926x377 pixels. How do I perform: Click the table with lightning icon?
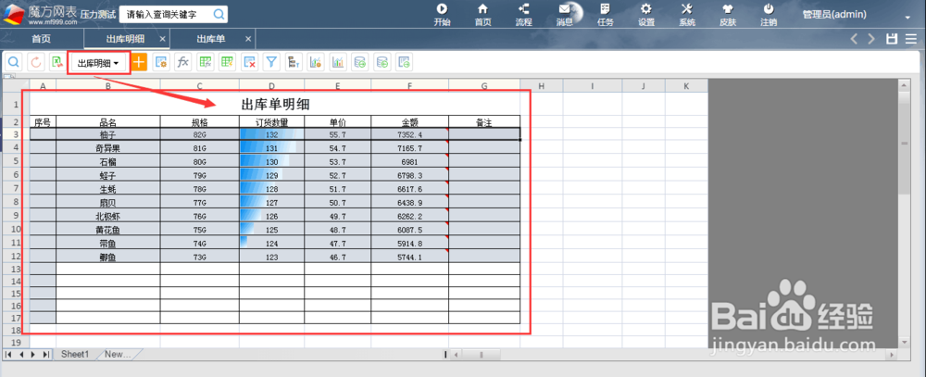tap(228, 62)
